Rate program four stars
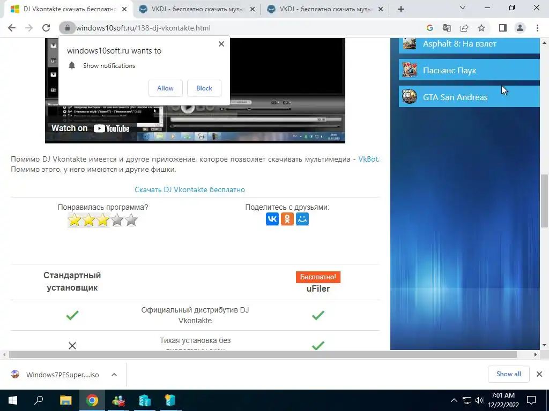 coord(117,220)
